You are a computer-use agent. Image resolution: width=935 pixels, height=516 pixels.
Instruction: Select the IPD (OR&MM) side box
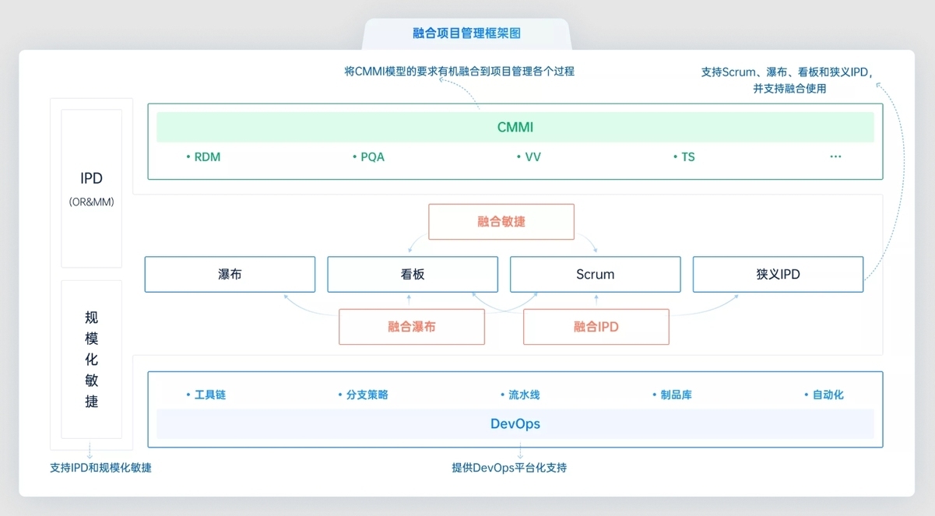92,188
